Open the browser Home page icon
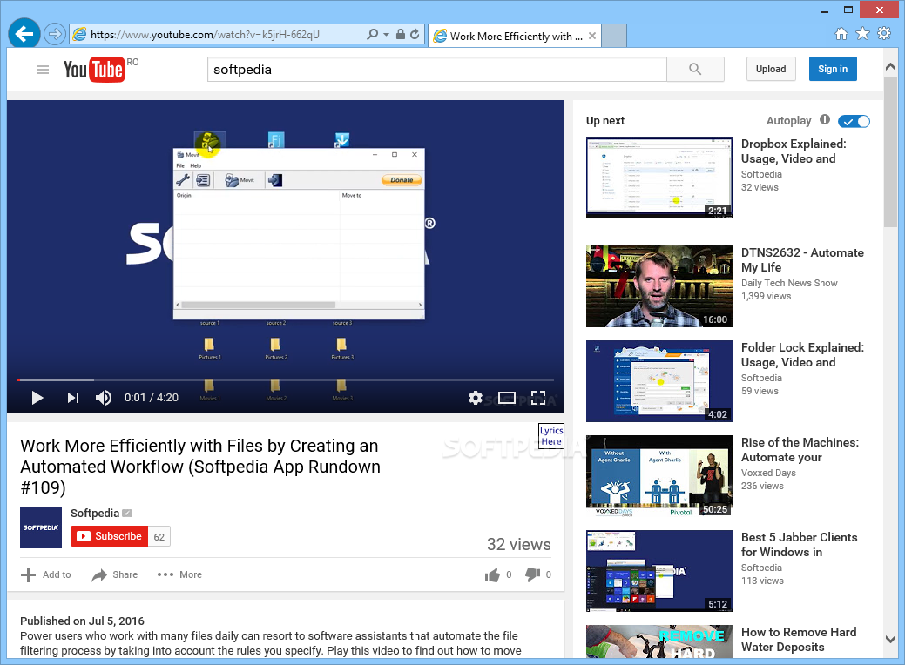This screenshot has width=905, height=665. pyautogui.click(x=841, y=34)
